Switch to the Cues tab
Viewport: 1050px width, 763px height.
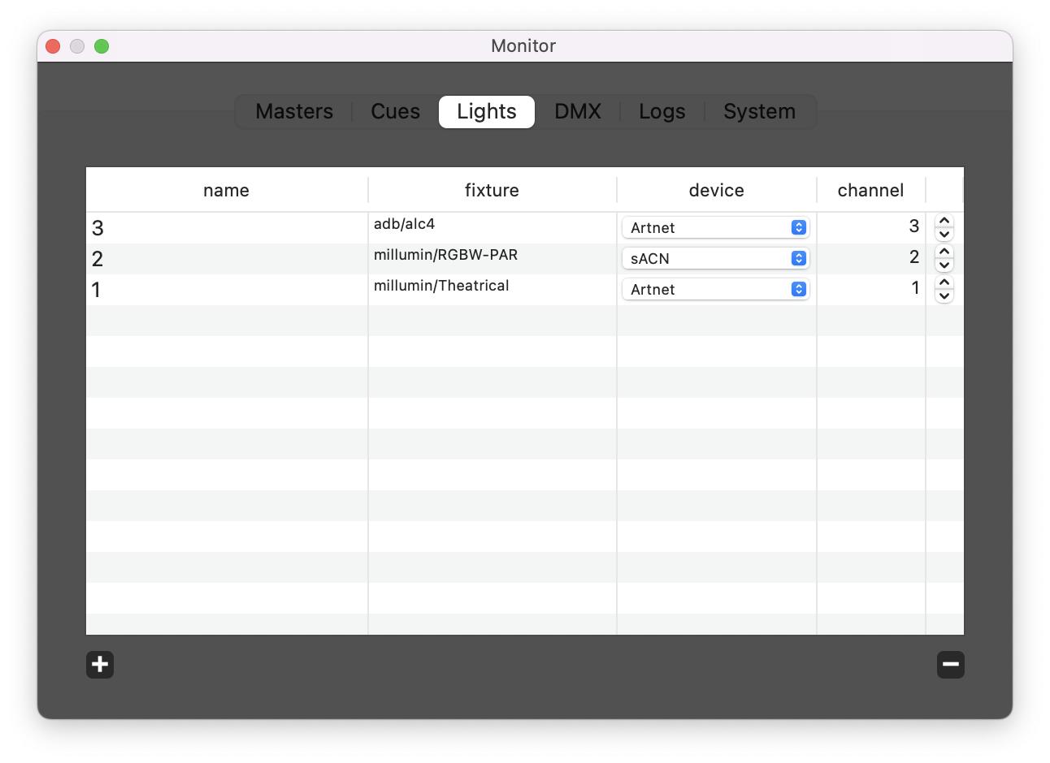395,112
